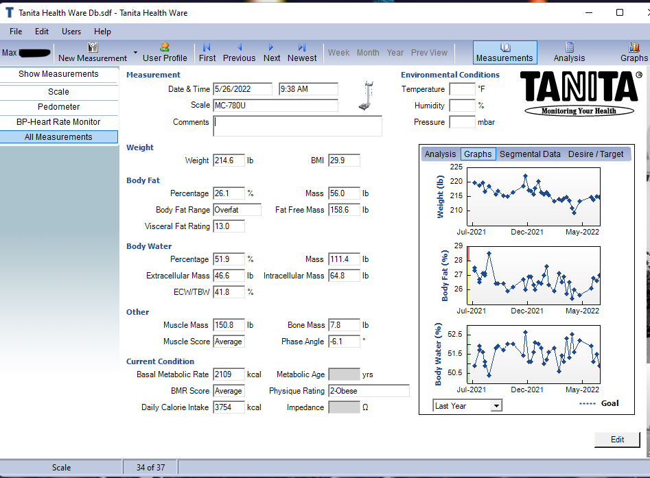Viewport: 650px width, 478px height.
Task: Click the Physique Rating field 2-Obese
Action: point(369,391)
